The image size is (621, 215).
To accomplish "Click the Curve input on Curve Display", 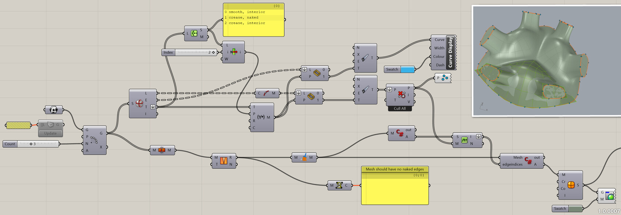I will (439, 39).
